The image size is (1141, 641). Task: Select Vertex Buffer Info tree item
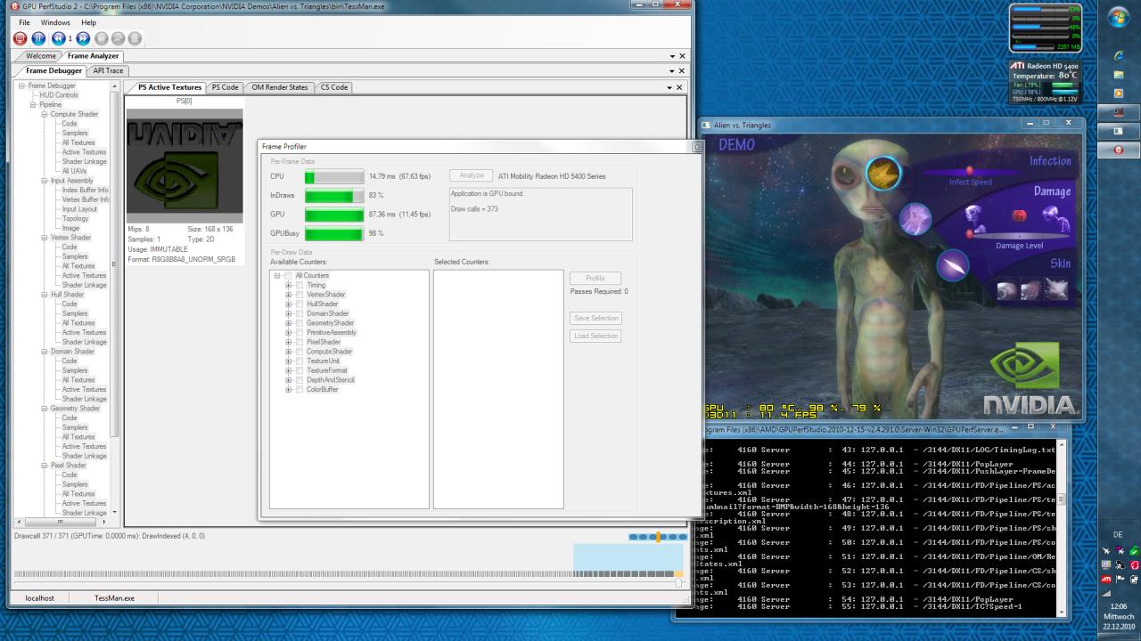tap(86, 199)
